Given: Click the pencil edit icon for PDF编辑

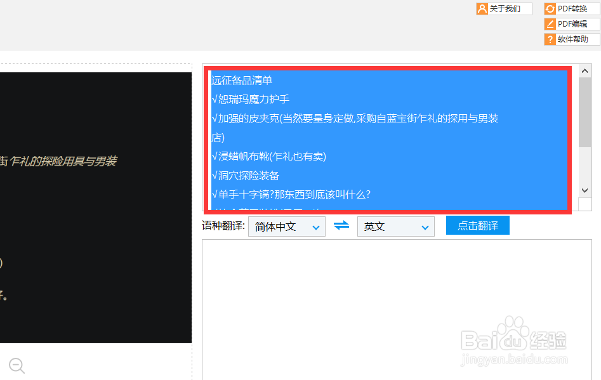Looking at the screenshot, I should click(550, 23).
